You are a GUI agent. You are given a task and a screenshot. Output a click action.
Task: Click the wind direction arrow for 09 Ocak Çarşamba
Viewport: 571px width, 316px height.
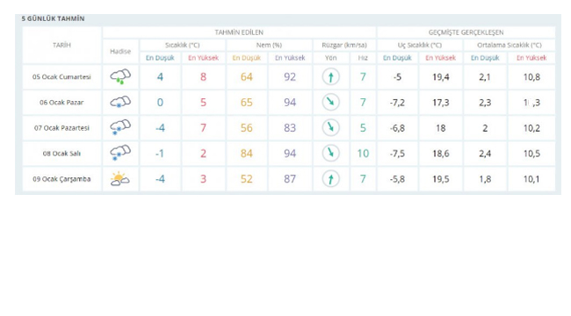[330, 179]
